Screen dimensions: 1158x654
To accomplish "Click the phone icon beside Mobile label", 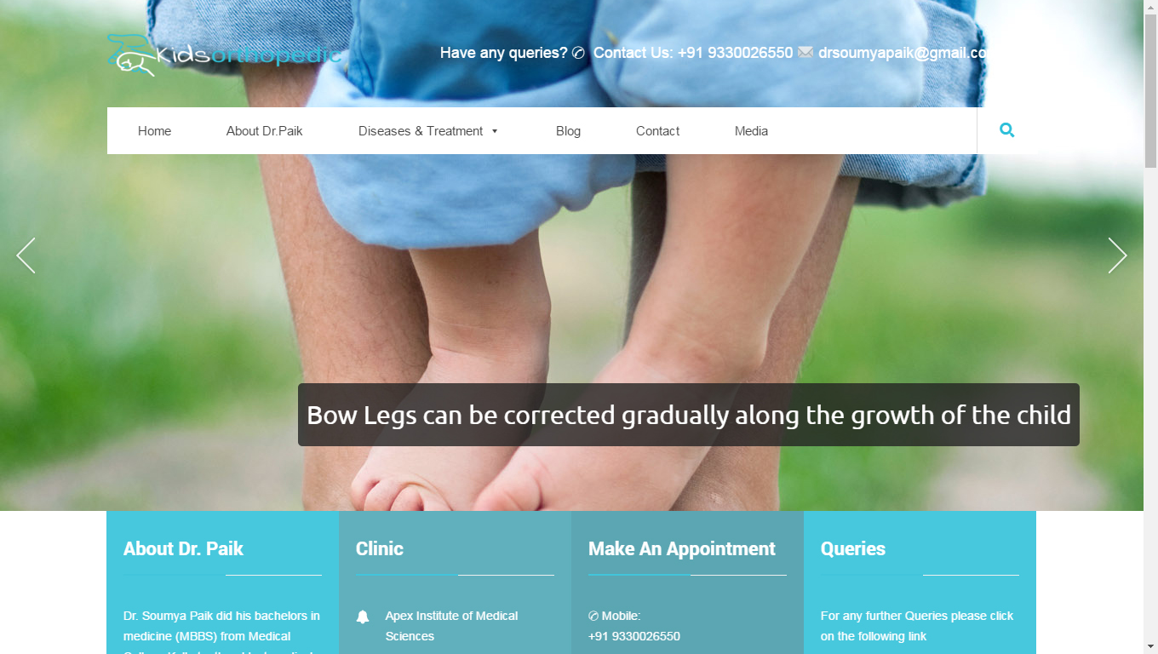I will coord(593,616).
